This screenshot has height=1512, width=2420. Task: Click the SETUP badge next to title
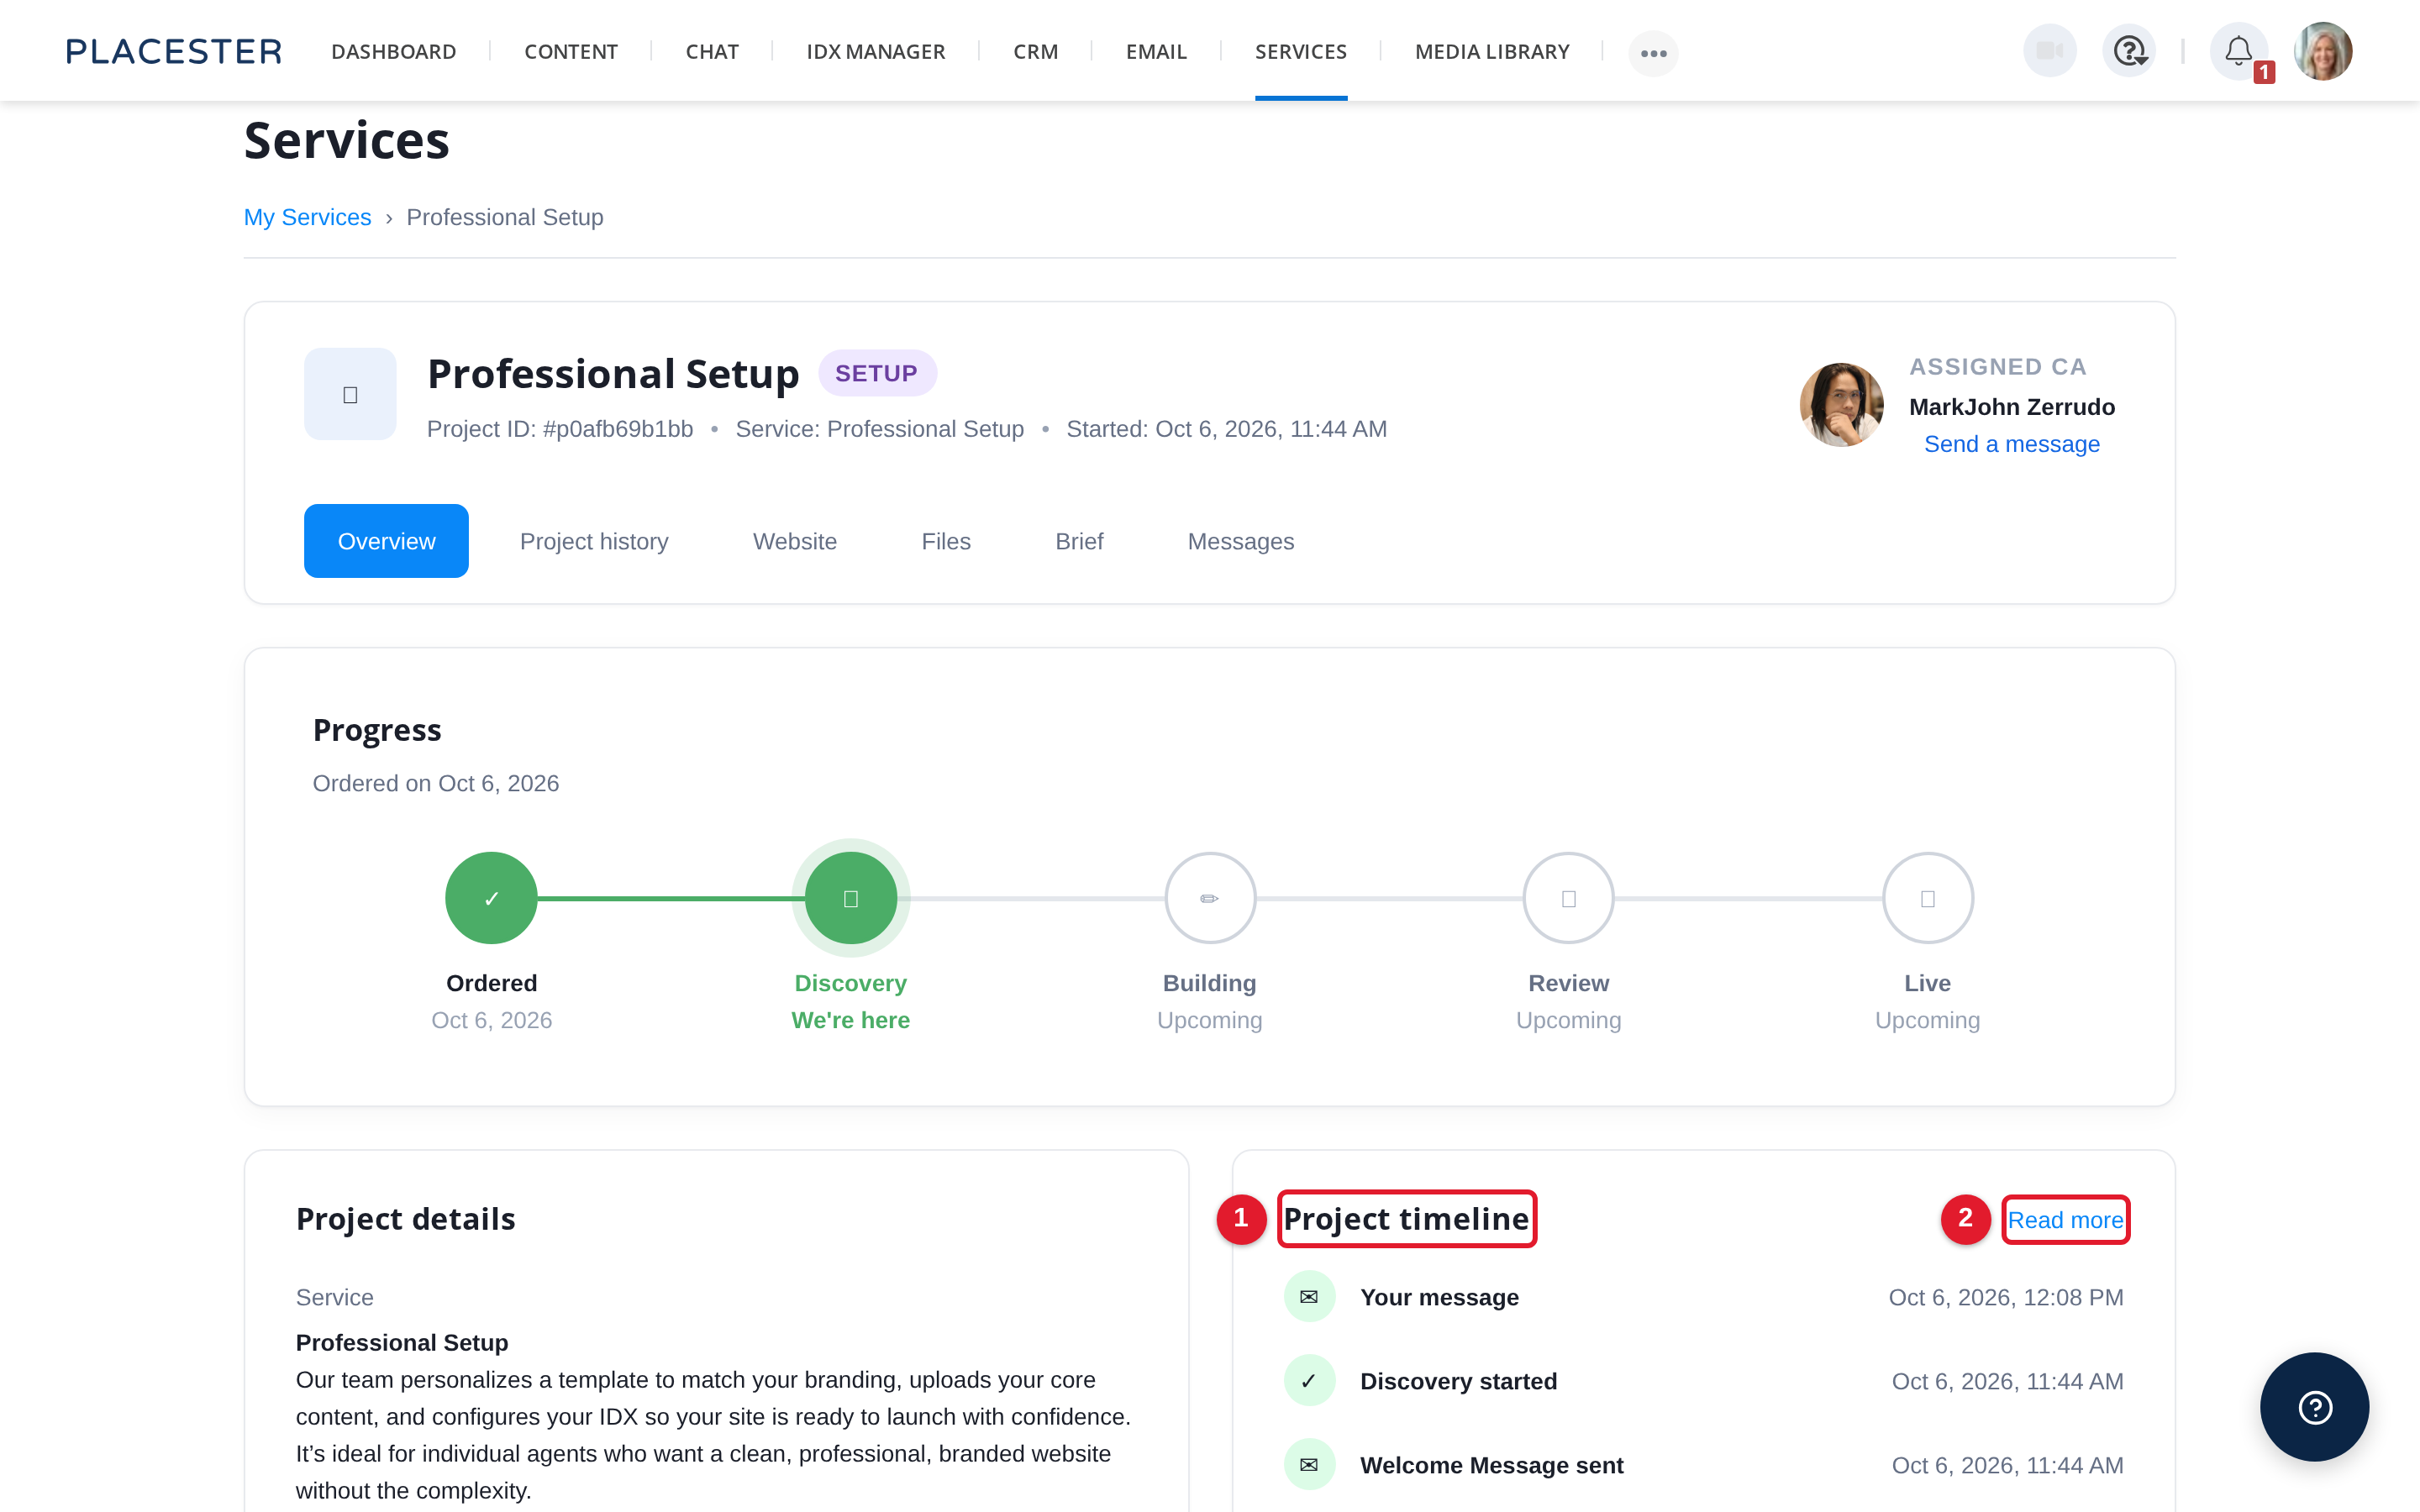pos(877,373)
